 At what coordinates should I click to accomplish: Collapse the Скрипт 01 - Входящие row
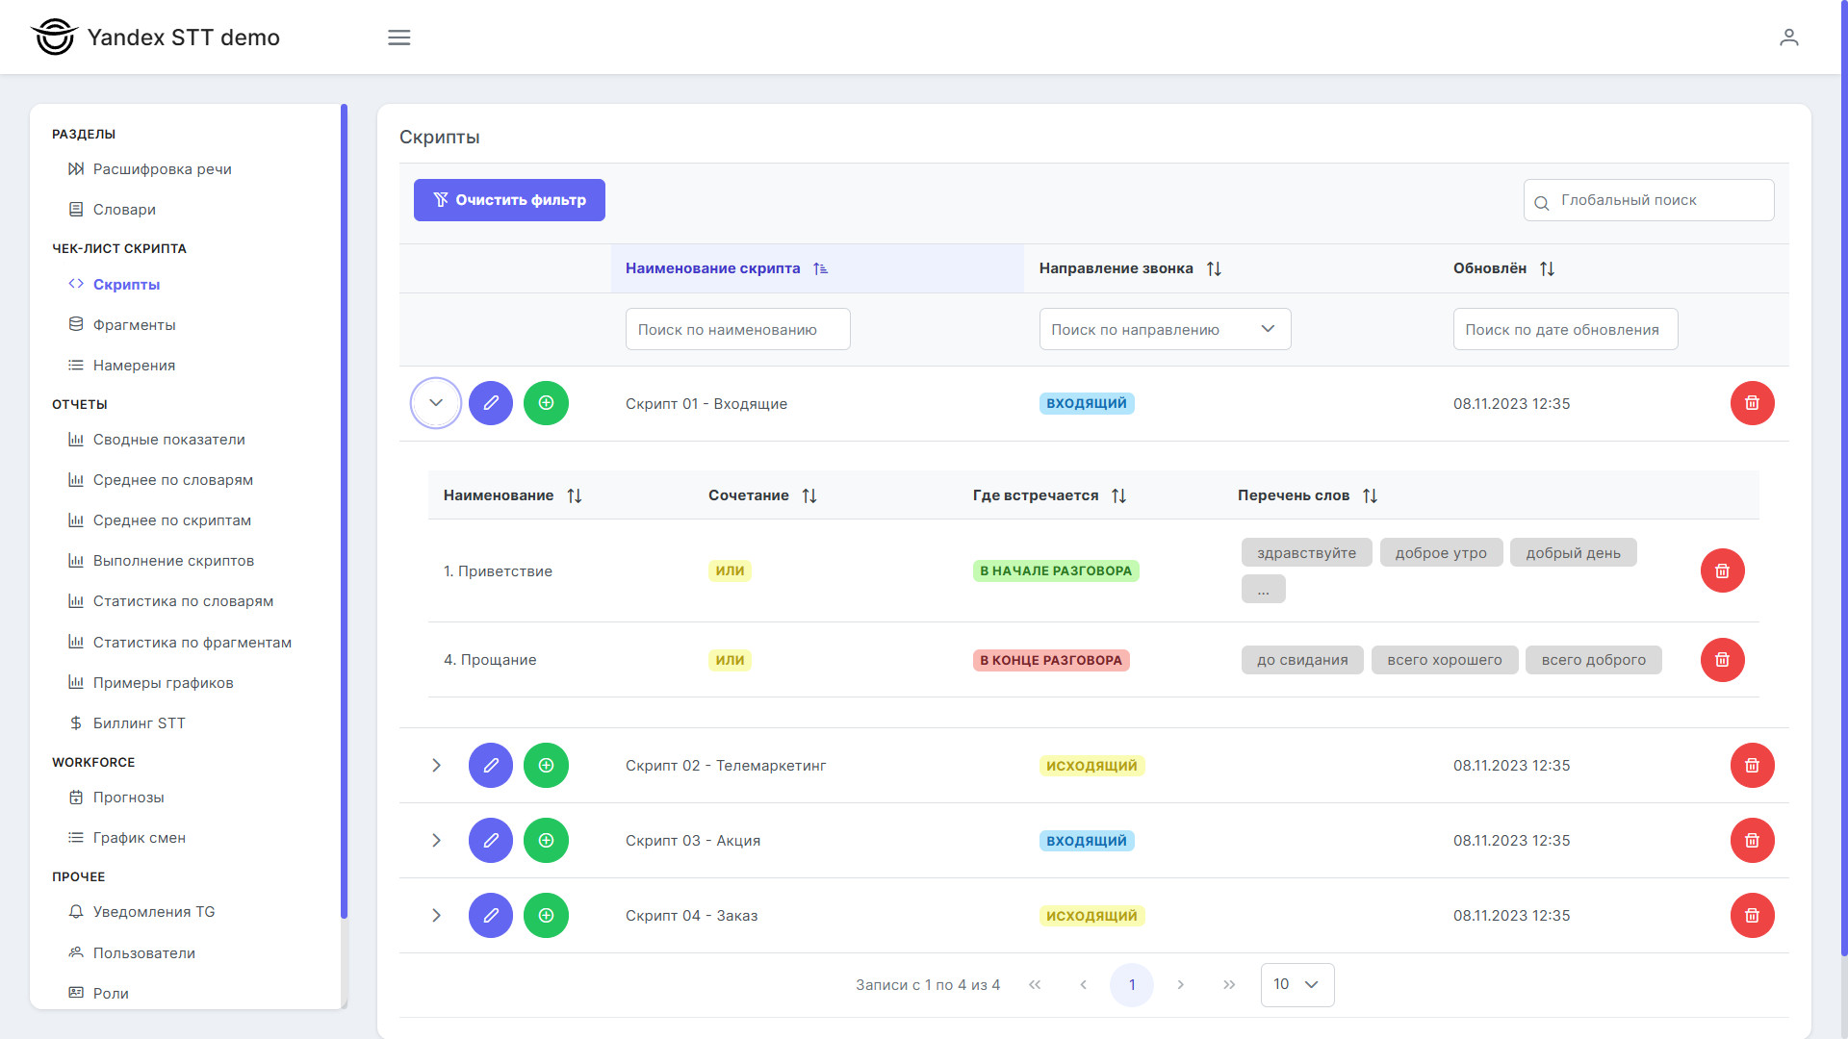436,403
